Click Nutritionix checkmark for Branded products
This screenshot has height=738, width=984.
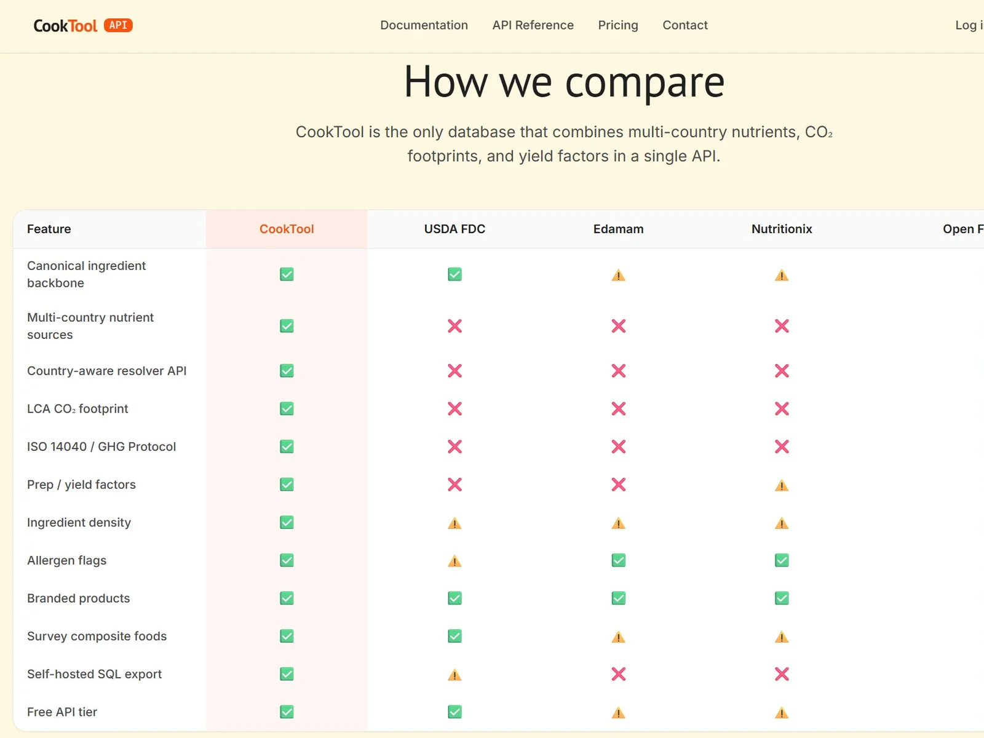coord(782,598)
